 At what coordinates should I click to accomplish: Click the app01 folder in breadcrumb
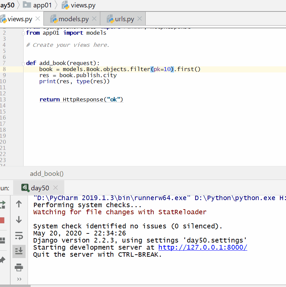pos(42,5)
